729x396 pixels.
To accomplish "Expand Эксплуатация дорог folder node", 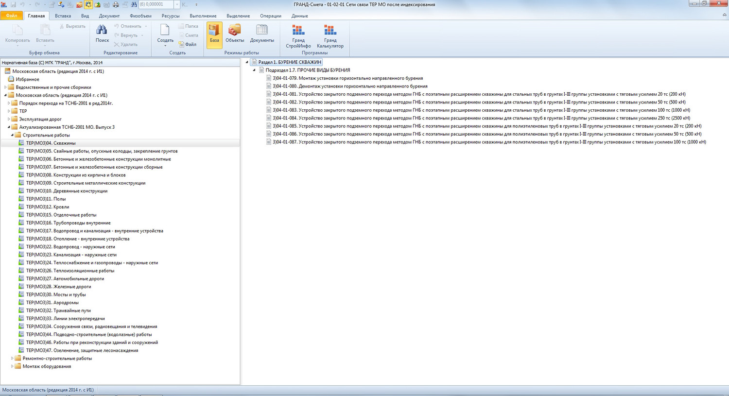I will (9, 119).
